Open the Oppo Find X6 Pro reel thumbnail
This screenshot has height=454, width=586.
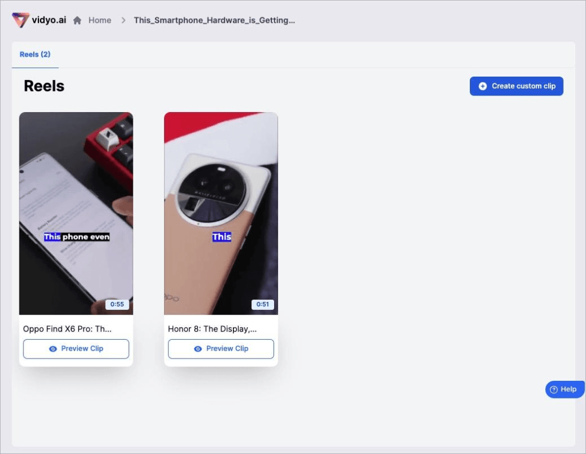click(x=76, y=213)
